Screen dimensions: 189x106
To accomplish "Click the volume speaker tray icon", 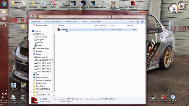I will coord(3,97).
